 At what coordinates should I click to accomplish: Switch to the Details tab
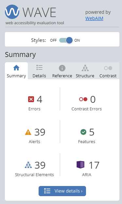click(x=39, y=71)
